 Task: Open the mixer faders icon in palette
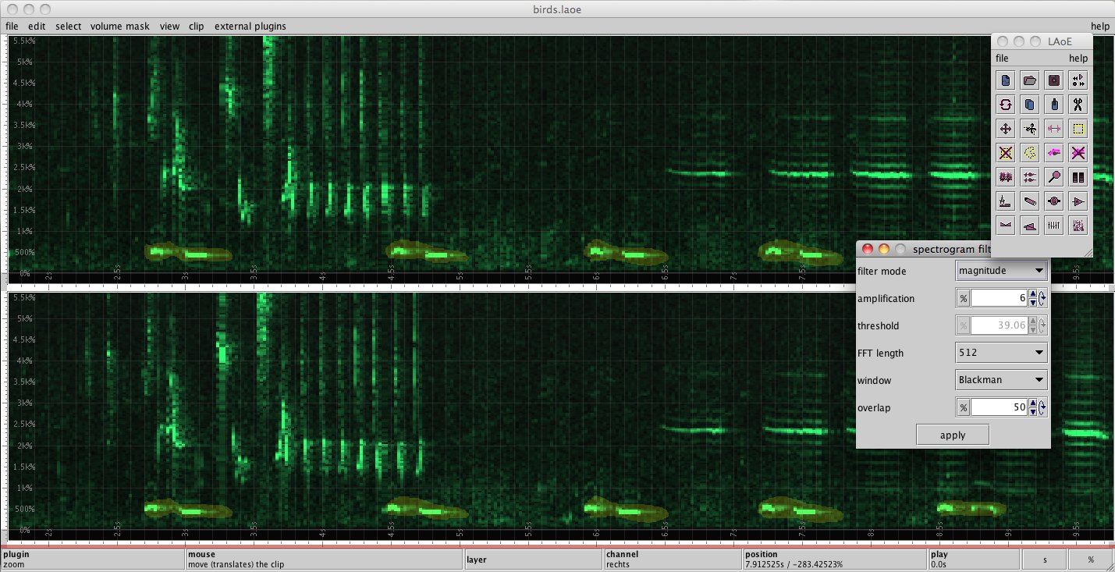click(1054, 226)
